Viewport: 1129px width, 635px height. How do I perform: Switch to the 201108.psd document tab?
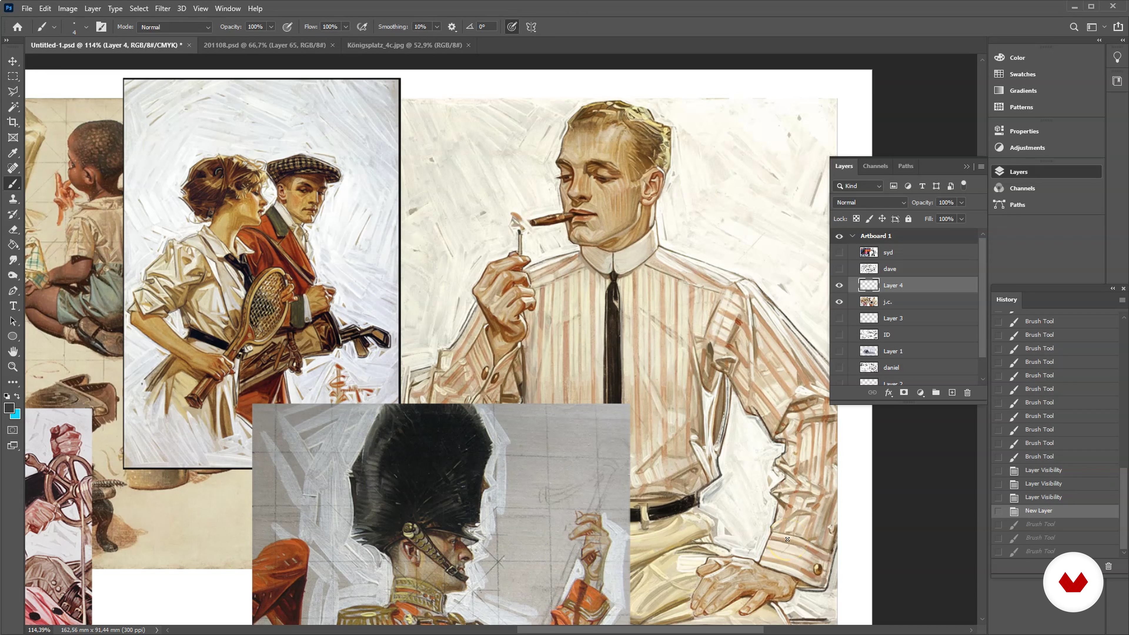coord(265,45)
